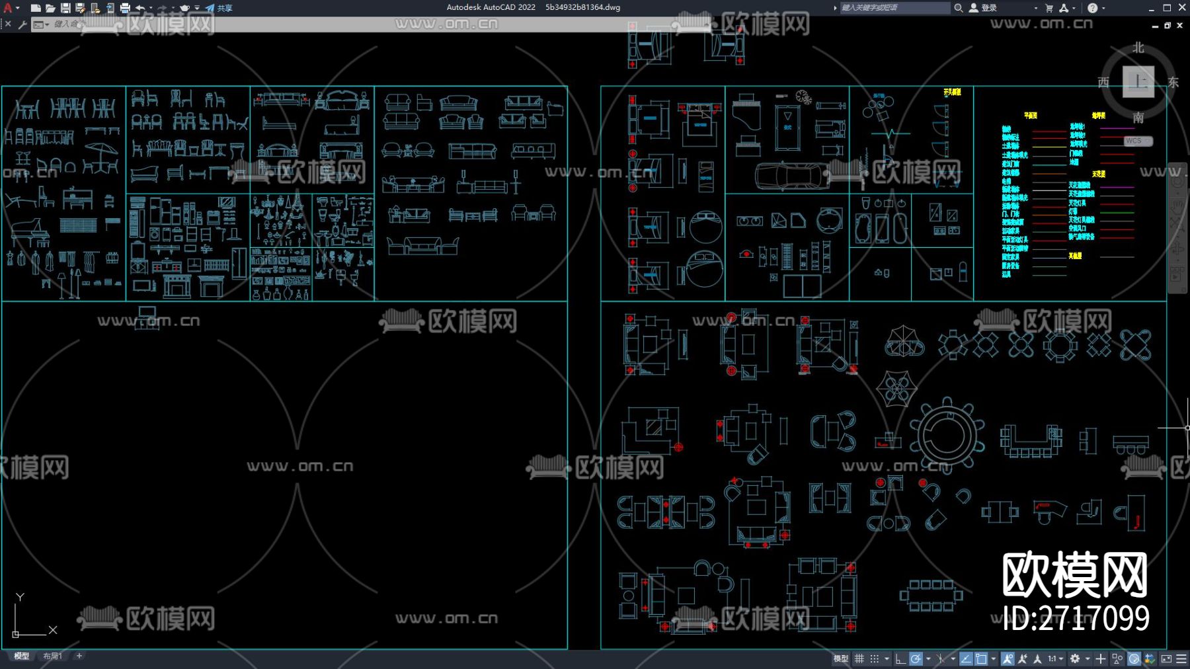Open command line customize wrench
1190x669 pixels.
22,24
